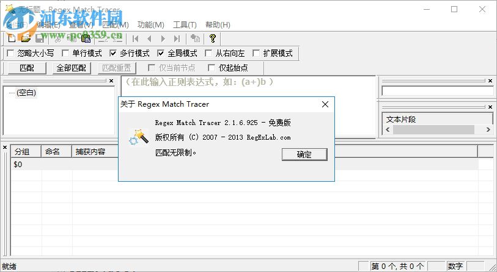Click the 文本片段 horizontal scrollbar thumb
497x272 pixels.
[x=433, y=129]
